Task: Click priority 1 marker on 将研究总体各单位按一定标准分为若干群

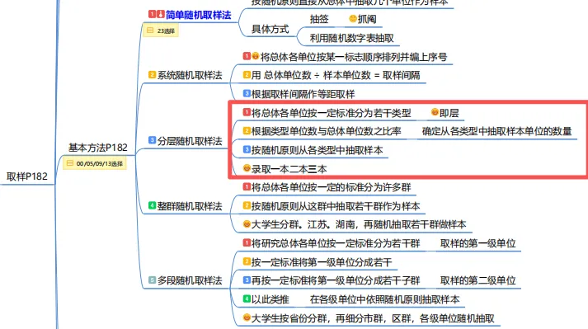Action: (x=247, y=242)
